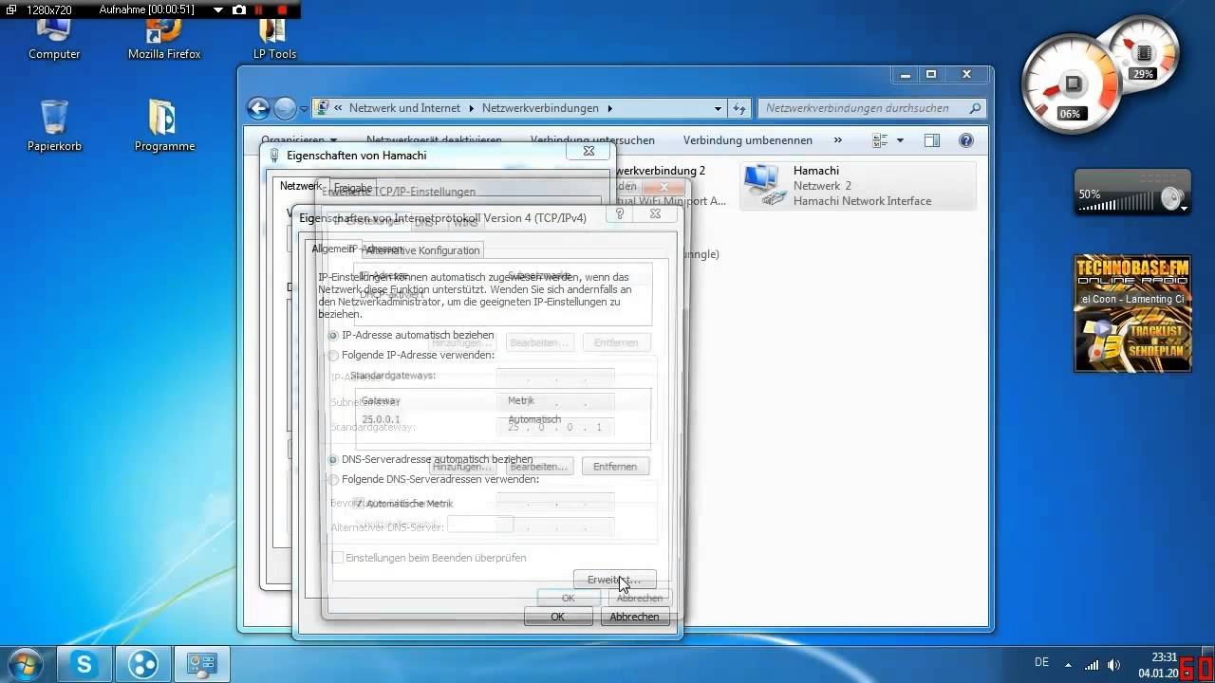Confirm the IPv4 dialog with frontmost OK

(557, 617)
